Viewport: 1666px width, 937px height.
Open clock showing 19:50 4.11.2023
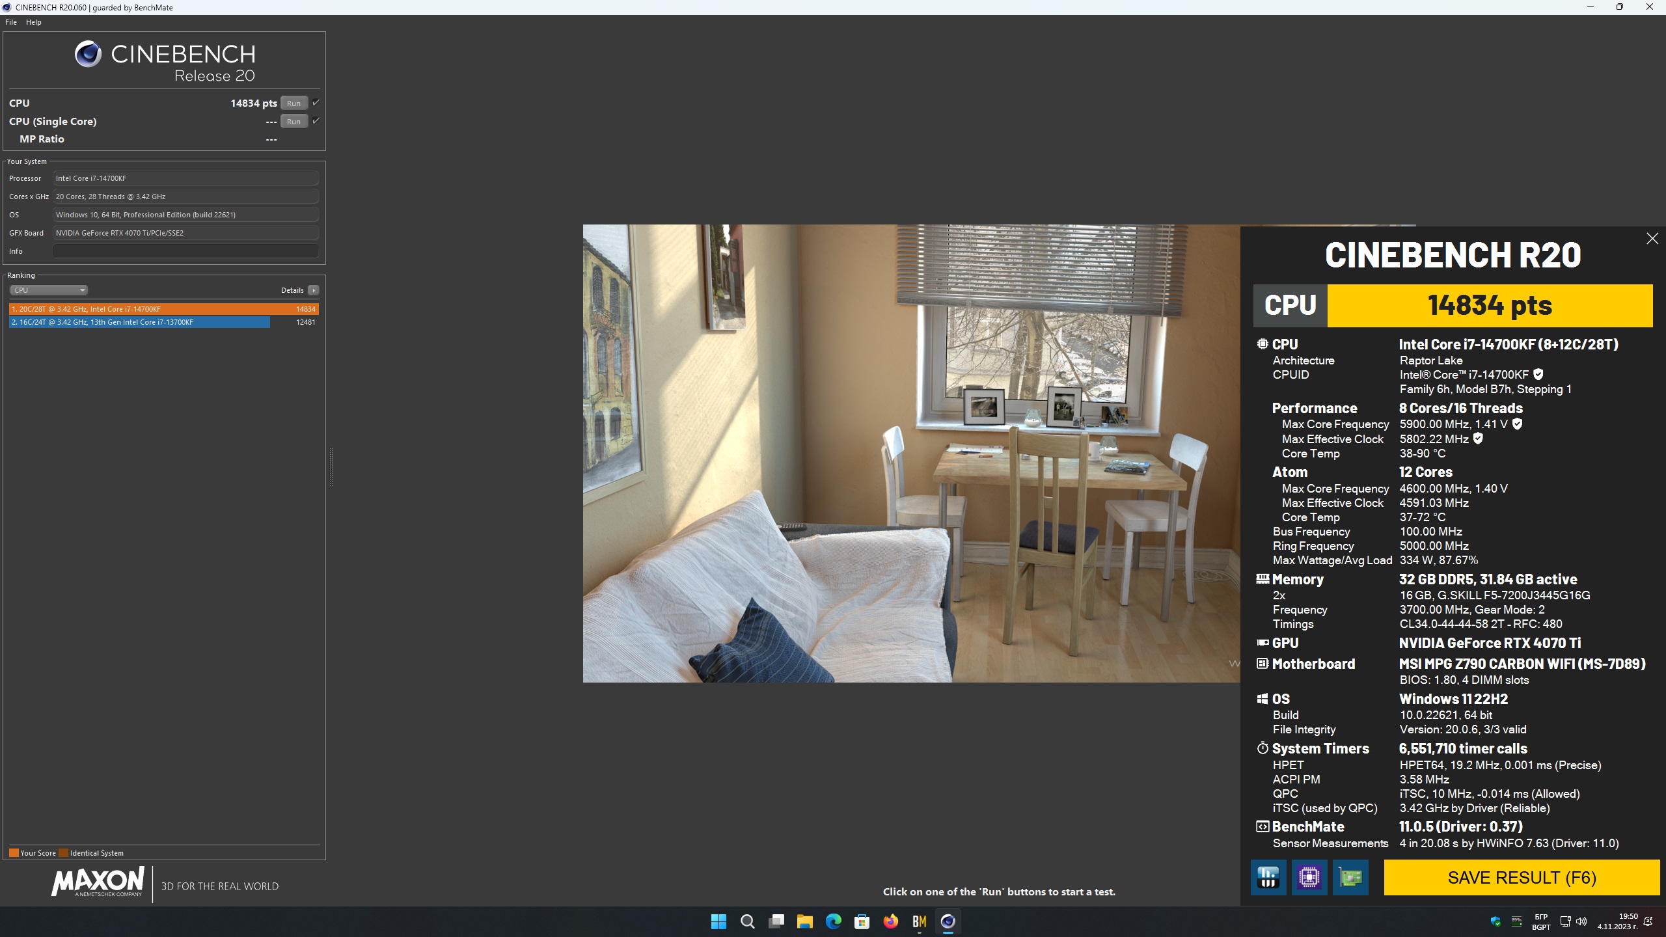tap(1617, 921)
